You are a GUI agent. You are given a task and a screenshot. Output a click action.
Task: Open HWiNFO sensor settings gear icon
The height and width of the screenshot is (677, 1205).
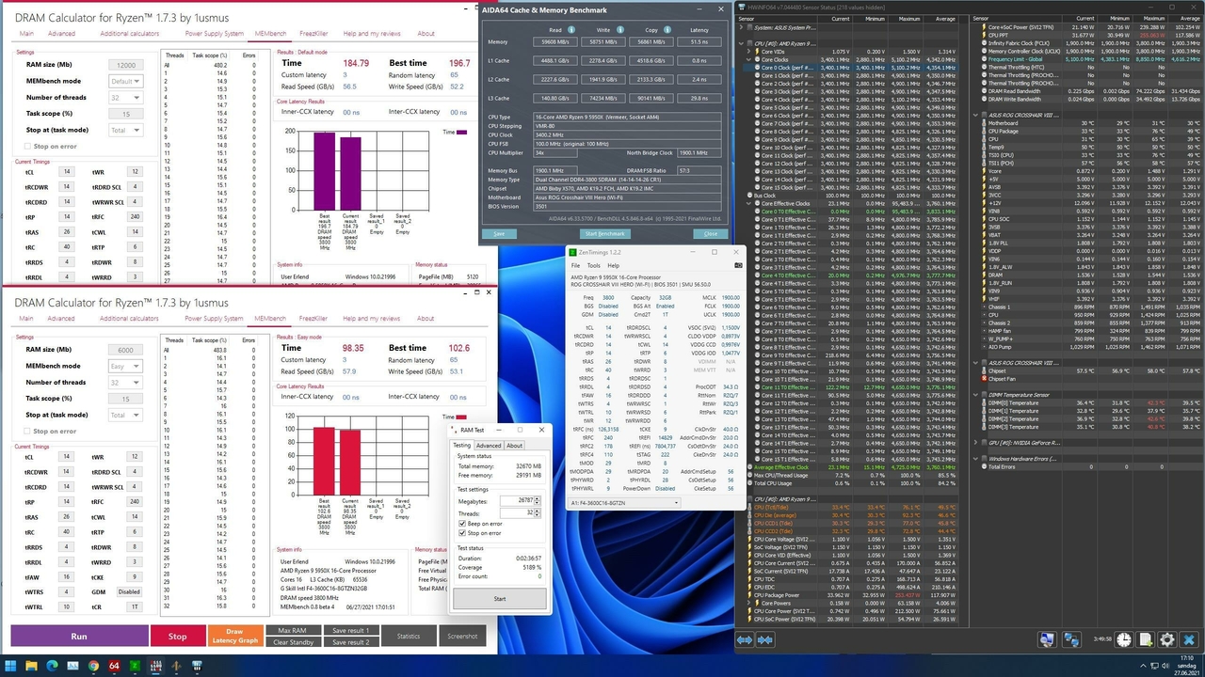click(x=1167, y=640)
